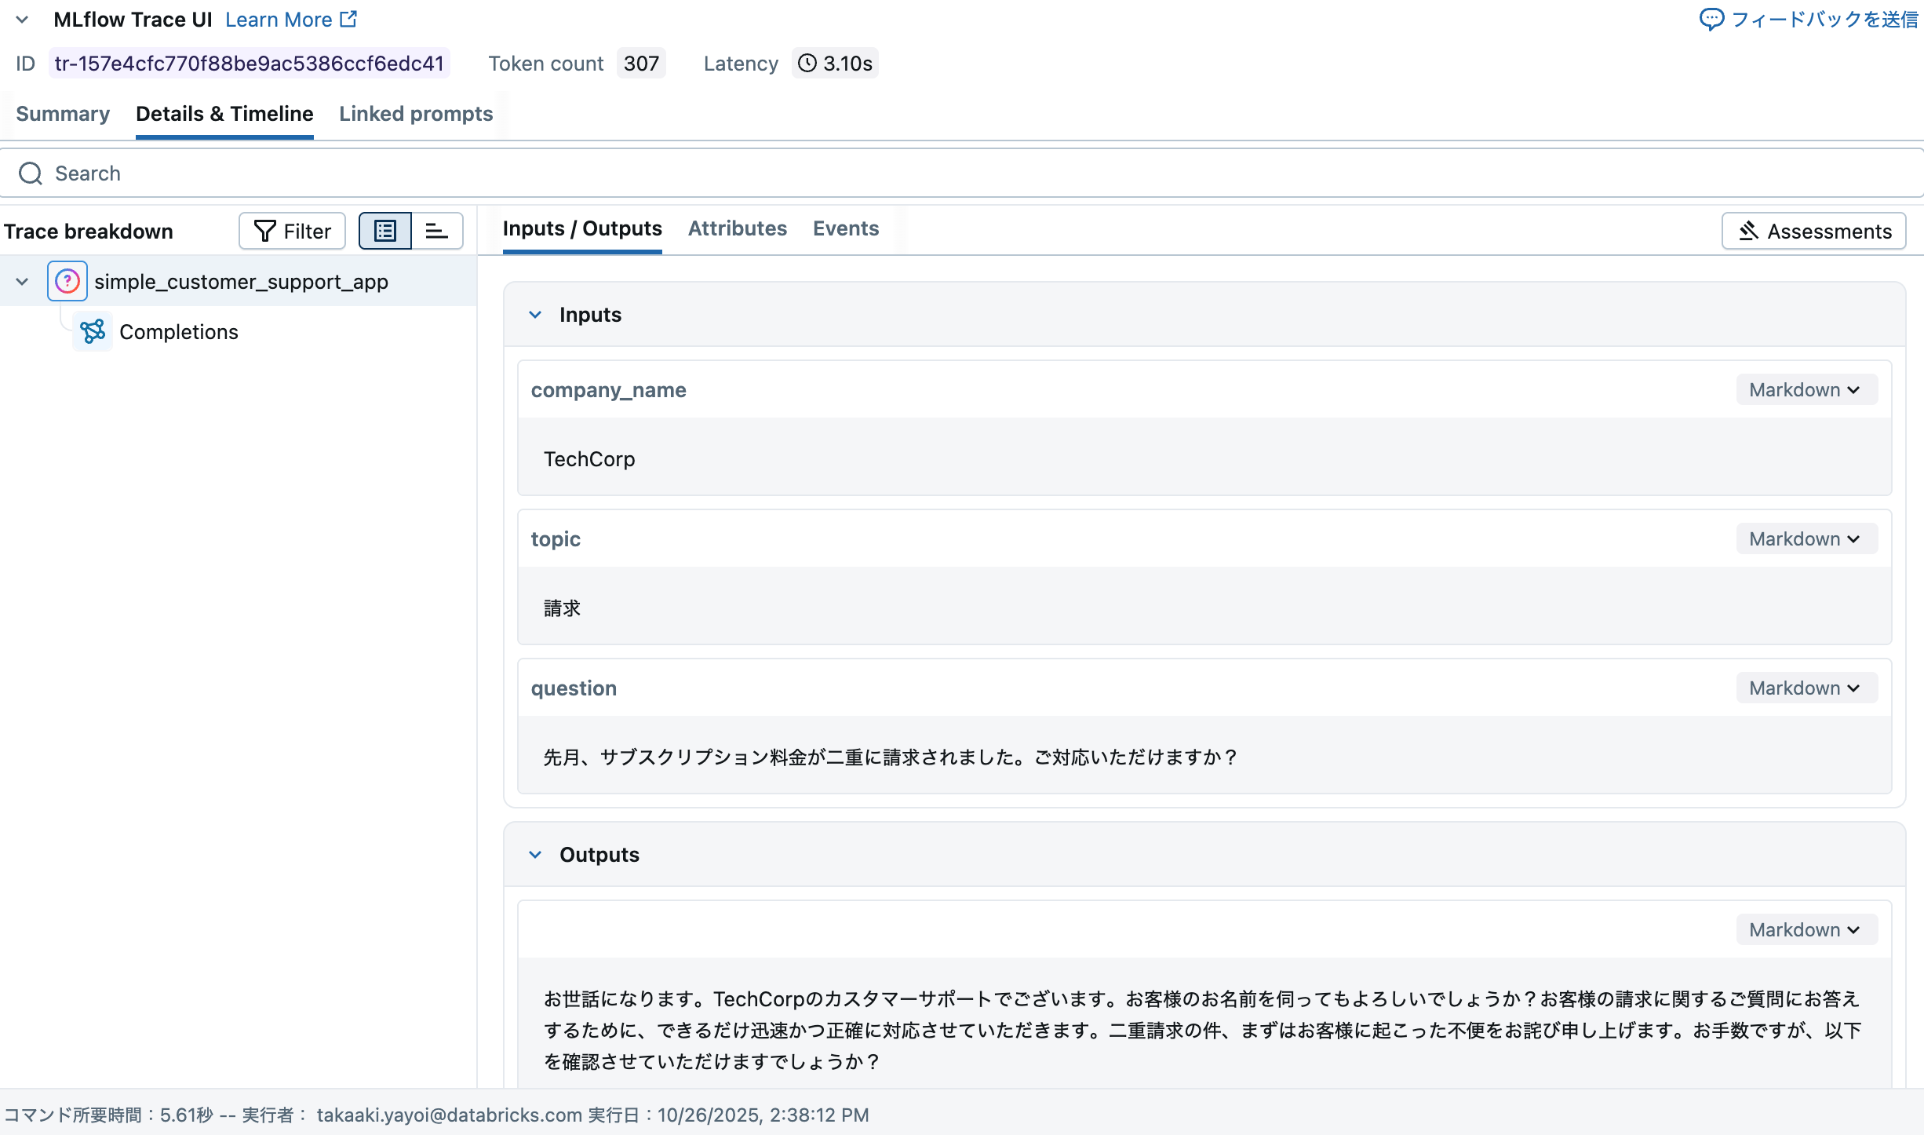Open the Filter options in Trace breakdown

(x=291, y=230)
